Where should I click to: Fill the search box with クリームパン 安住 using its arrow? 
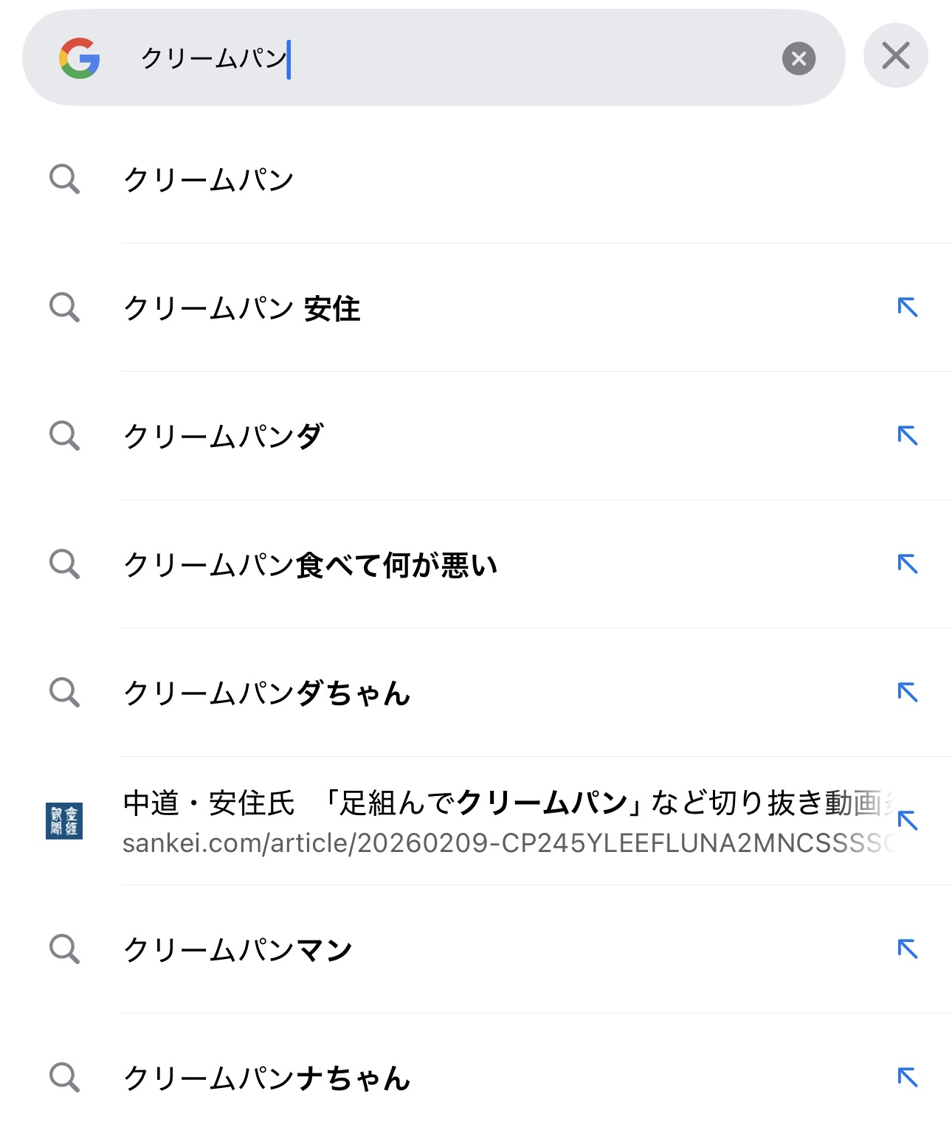[907, 307]
